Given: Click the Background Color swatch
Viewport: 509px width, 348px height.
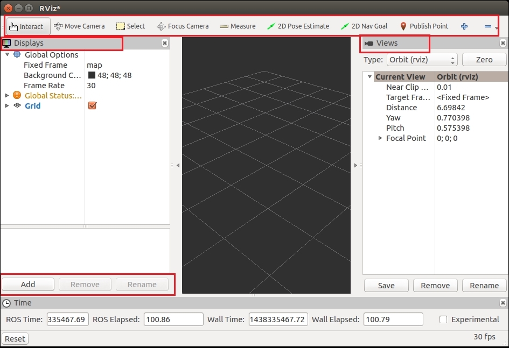Looking at the screenshot, I should point(92,75).
